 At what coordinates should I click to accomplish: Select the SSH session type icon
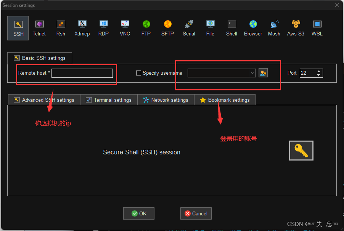pos(18,28)
